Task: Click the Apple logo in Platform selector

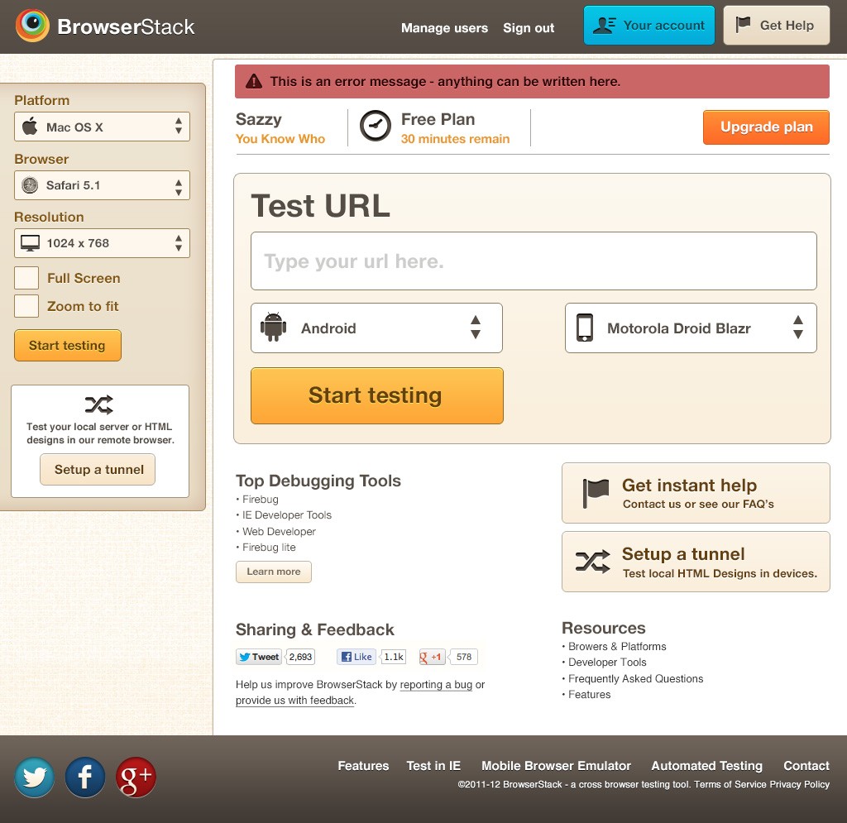Action: [x=30, y=126]
